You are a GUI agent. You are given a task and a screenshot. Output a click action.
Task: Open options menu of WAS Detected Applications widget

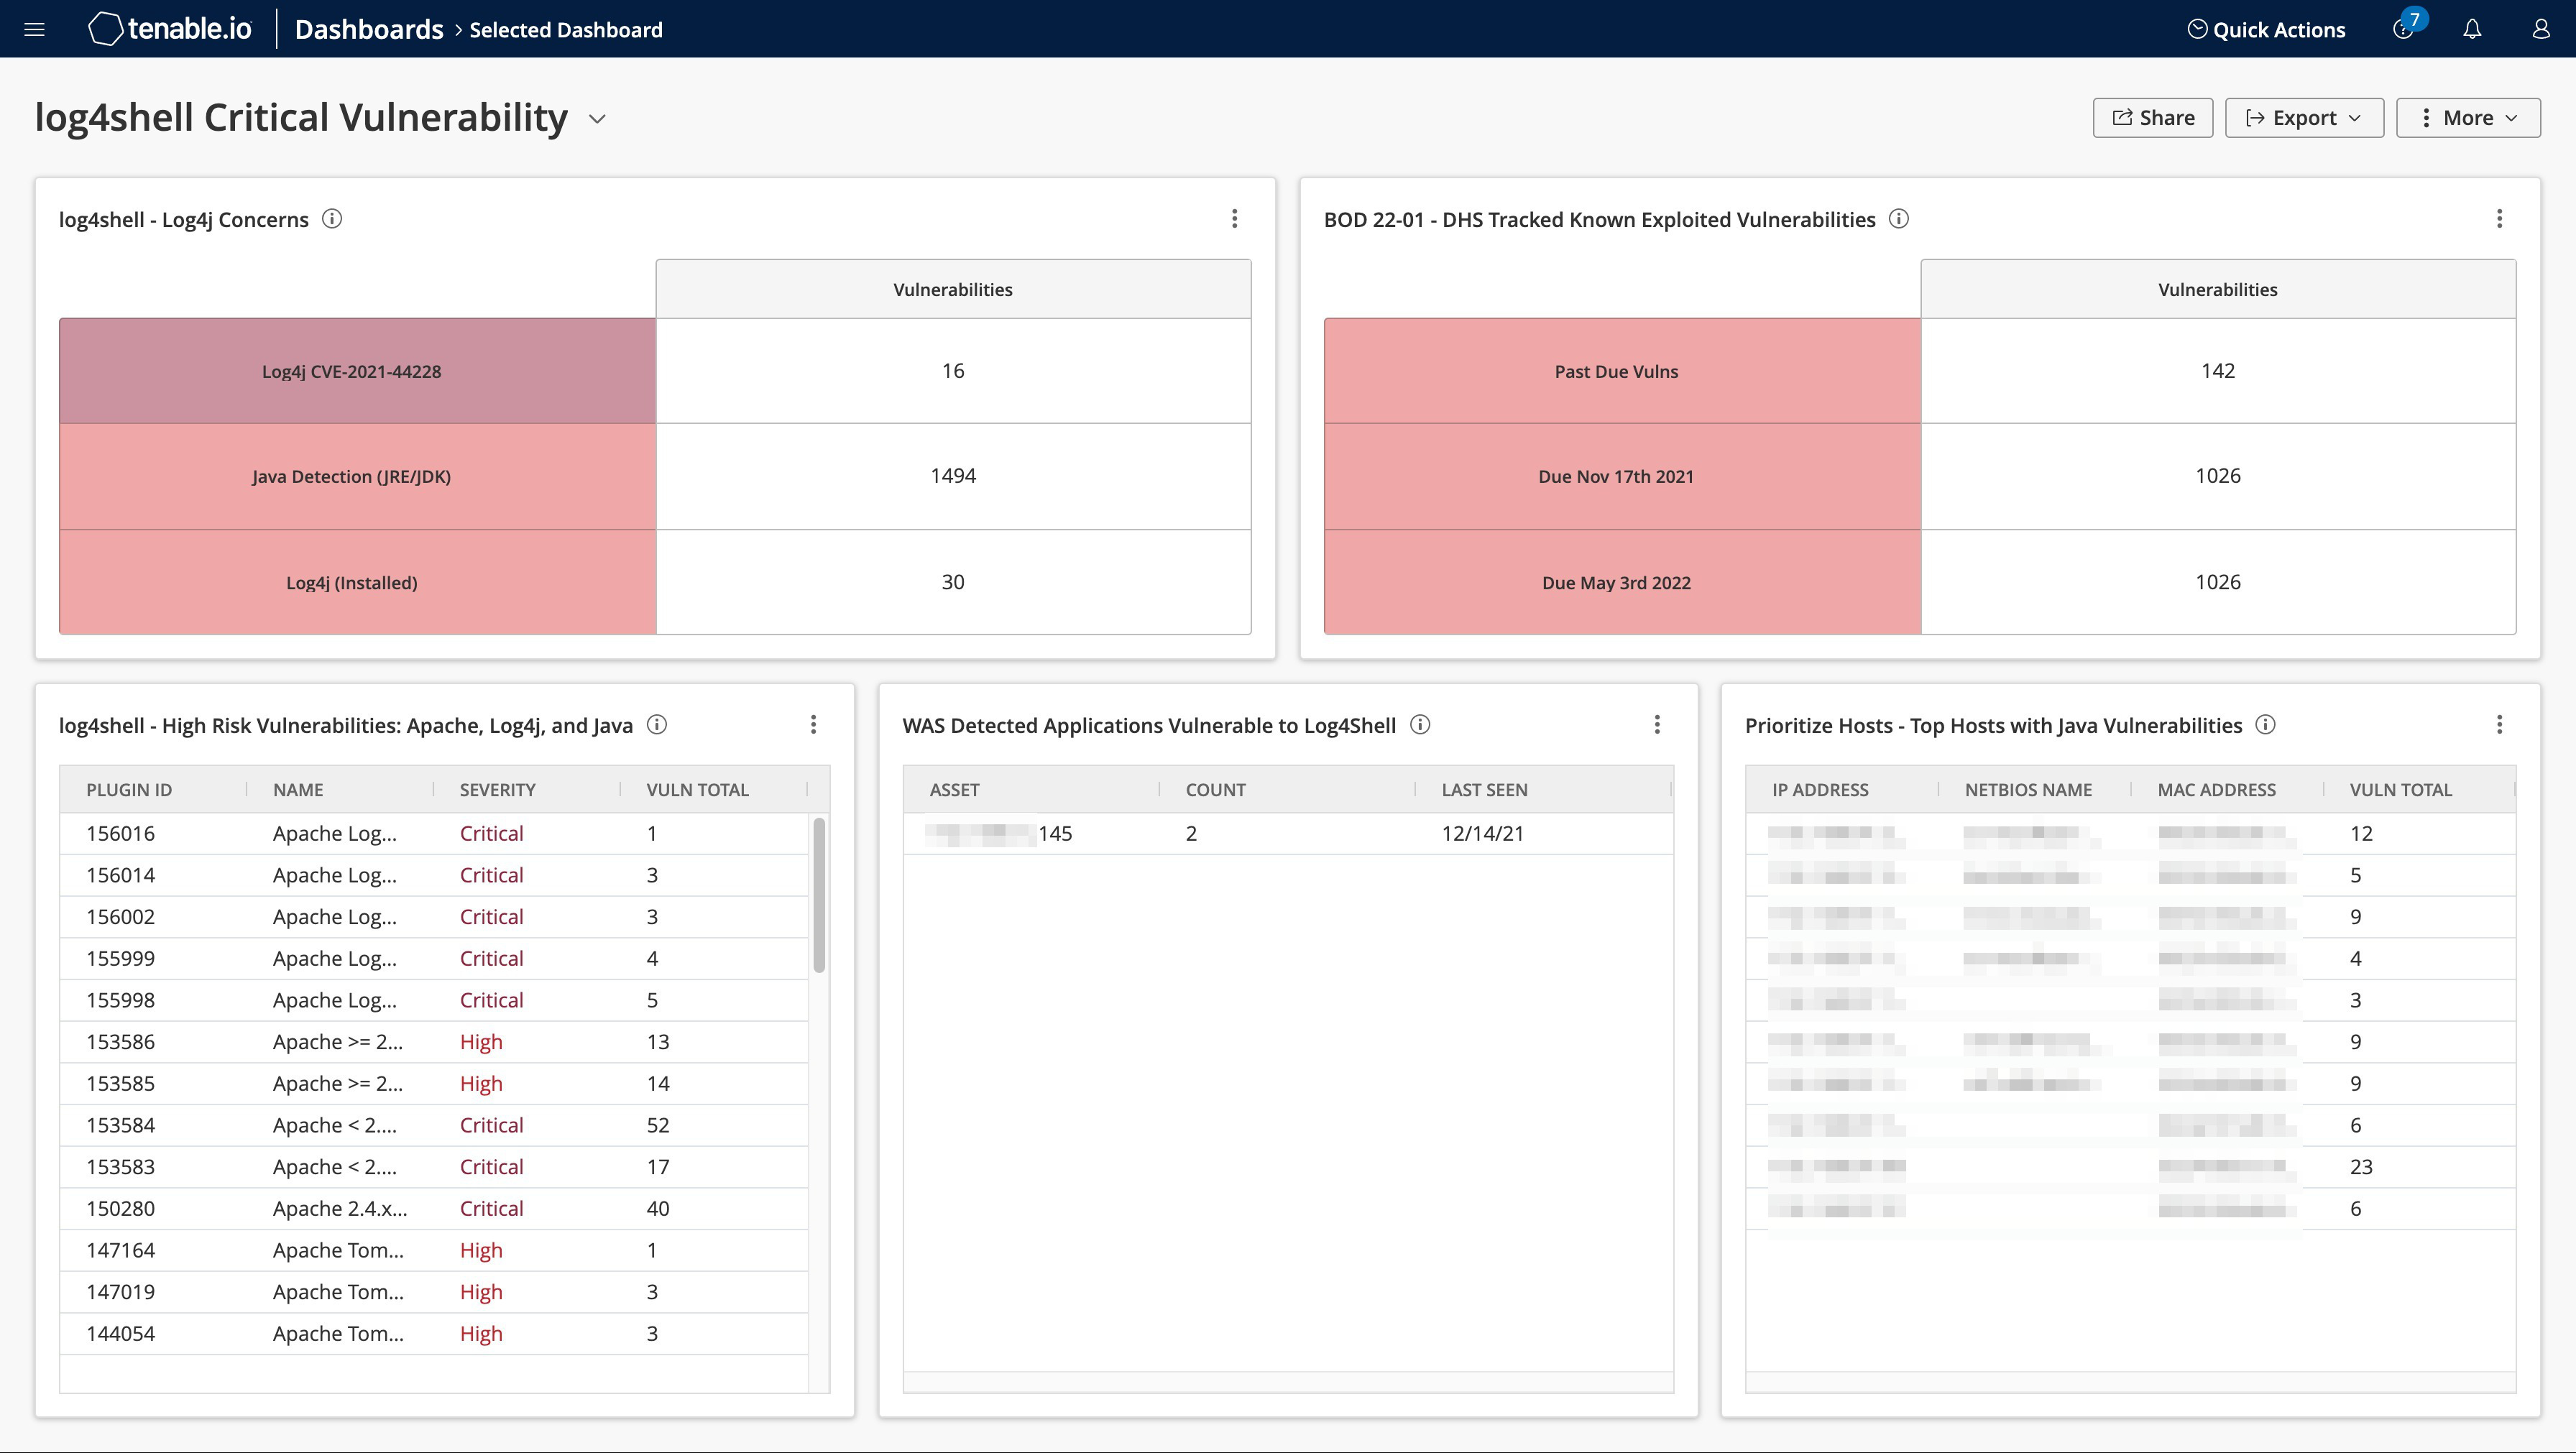click(1657, 725)
